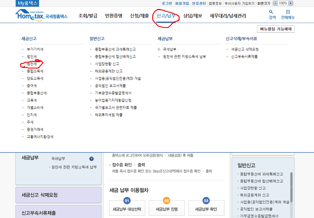Select 교통에너지환경세 menu item
Screen dimensions: 314x218
(40, 137)
